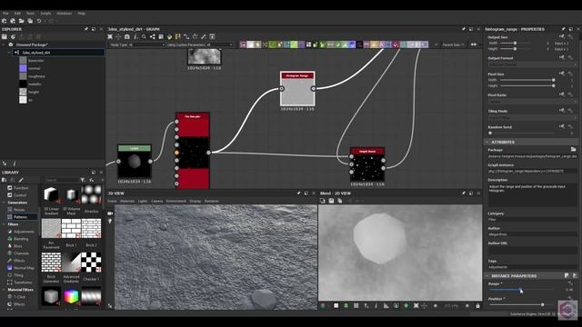Screen dimensions: 582x327
Task: Click the histogram icon in 2D View bottom bar
Action: click(386, 305)
